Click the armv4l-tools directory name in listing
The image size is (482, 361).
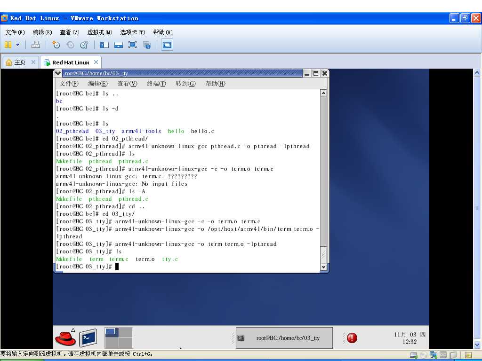coord(141,131)
